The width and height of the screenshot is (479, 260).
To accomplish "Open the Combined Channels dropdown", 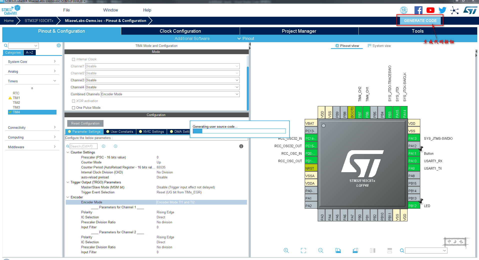I will pyautogui.click(x=170, y=94).
